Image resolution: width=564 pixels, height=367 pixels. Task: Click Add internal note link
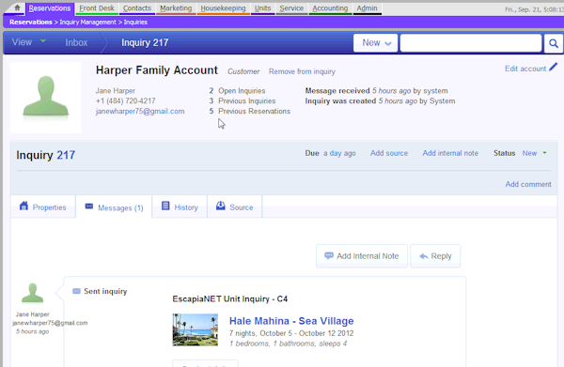pos(450,153)
